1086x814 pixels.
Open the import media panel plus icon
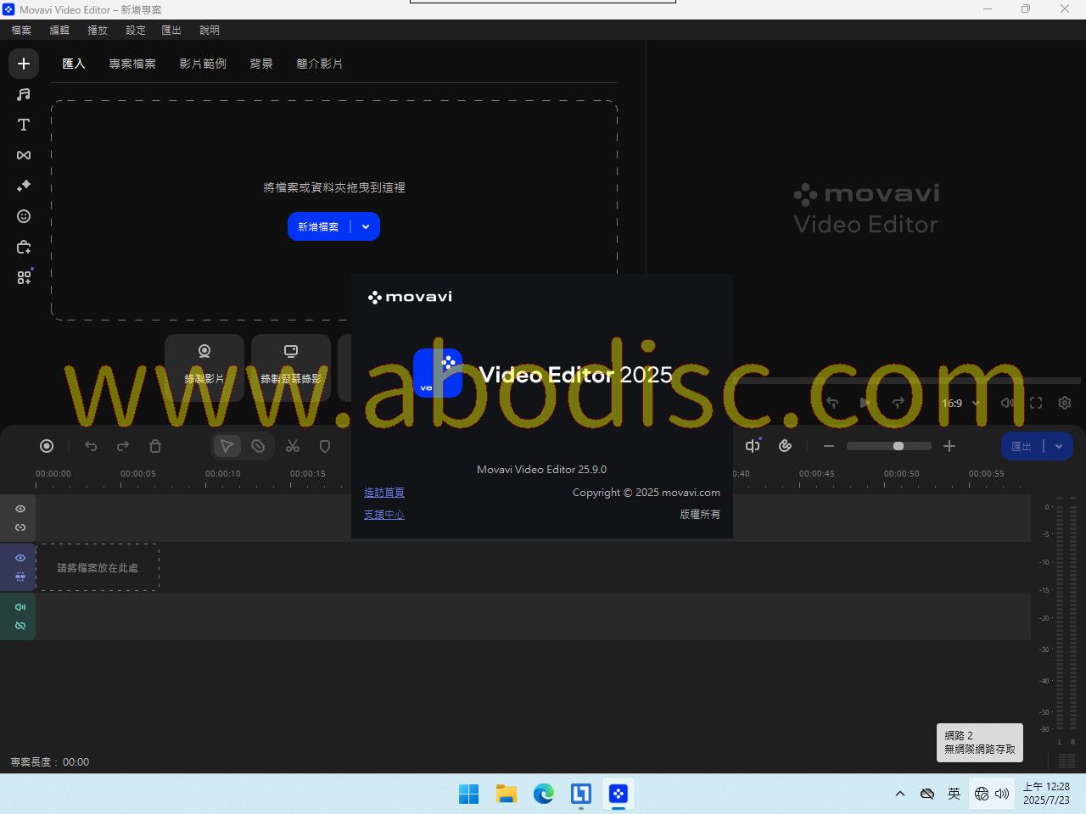(24, 64)
